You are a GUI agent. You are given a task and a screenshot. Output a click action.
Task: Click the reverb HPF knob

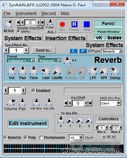click(104, 71)
